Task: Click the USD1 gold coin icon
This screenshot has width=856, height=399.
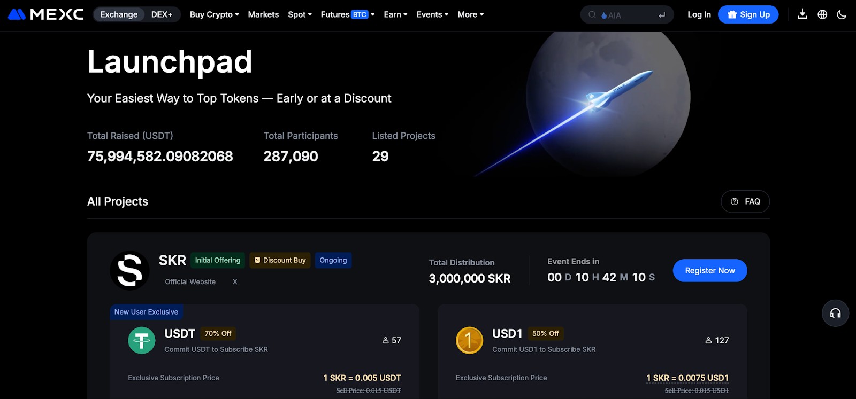Action: (469, 340)
